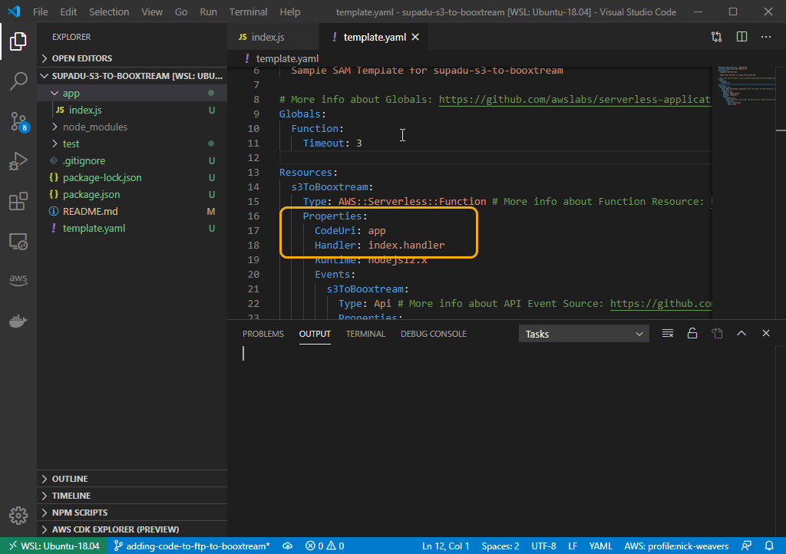The image size is (786, 554).
Task: Open the Run and Debug view
Action: 18,161
